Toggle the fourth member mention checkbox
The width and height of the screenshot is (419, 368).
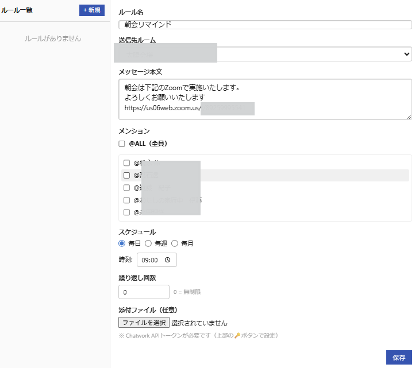click(x=126, y=200)
